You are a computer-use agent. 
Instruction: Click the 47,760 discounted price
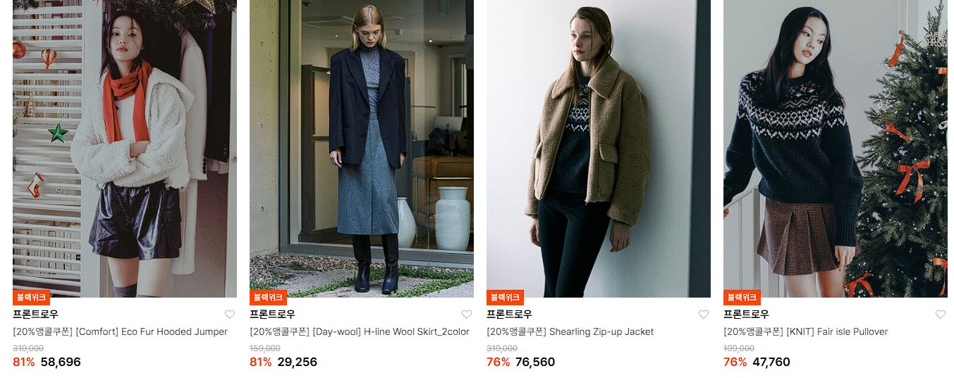tap(770, 362)
